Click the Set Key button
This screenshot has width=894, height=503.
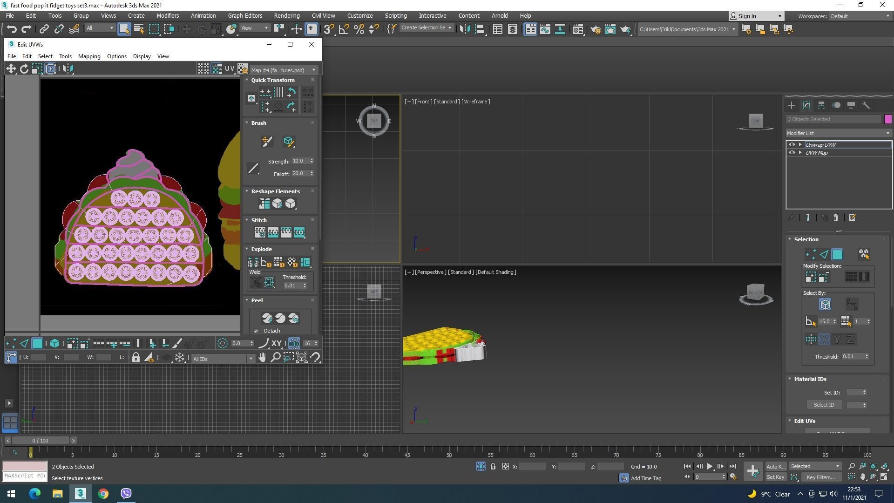point(775,477)
